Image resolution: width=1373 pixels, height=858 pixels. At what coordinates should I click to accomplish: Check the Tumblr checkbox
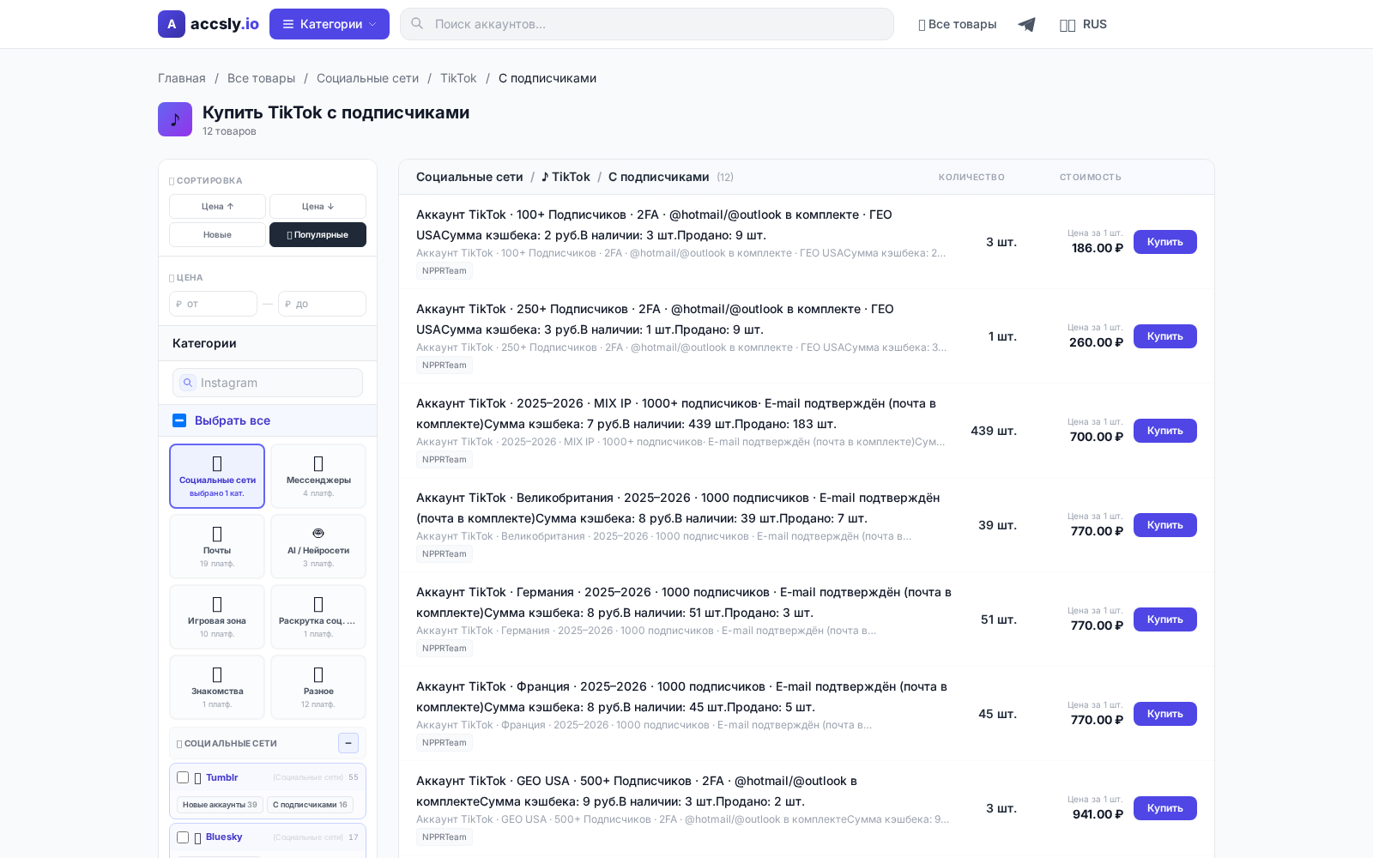tap(183, 777)
